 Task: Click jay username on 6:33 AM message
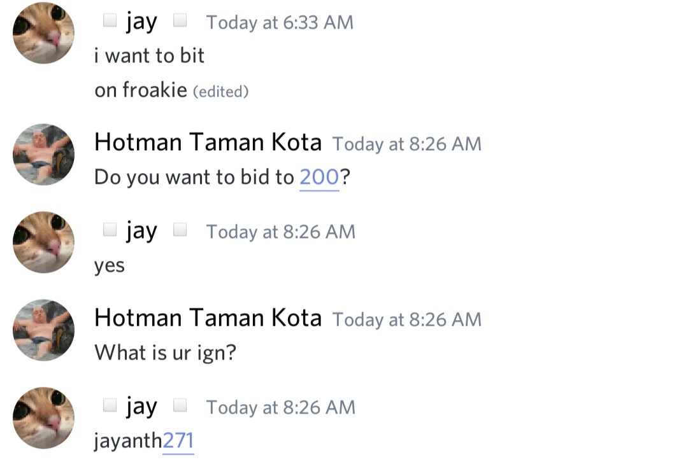tap(141, 22)
